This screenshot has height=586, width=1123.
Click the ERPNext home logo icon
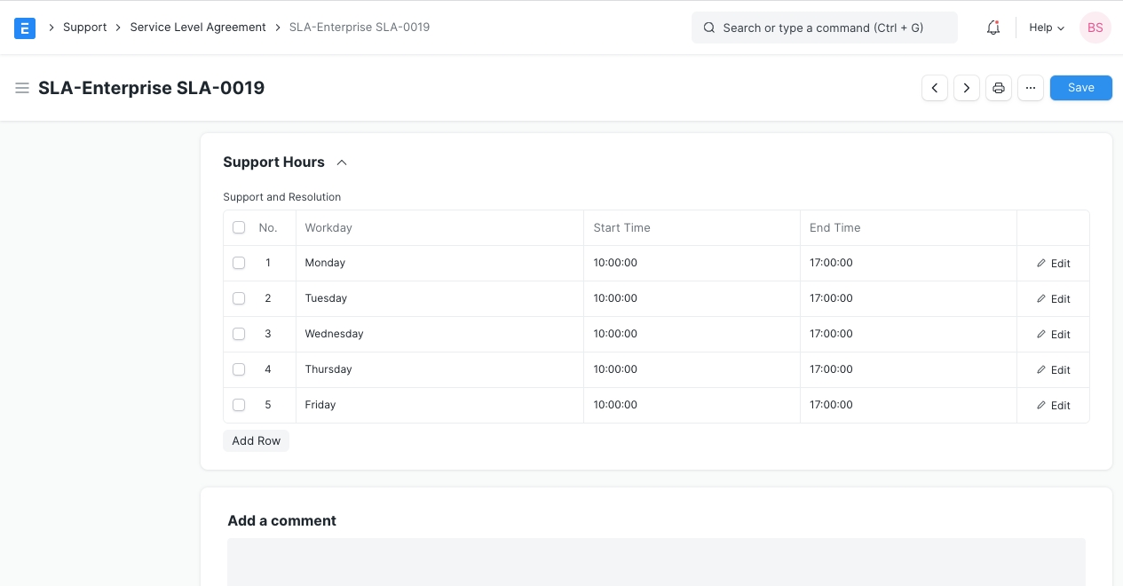coord(25,28)
